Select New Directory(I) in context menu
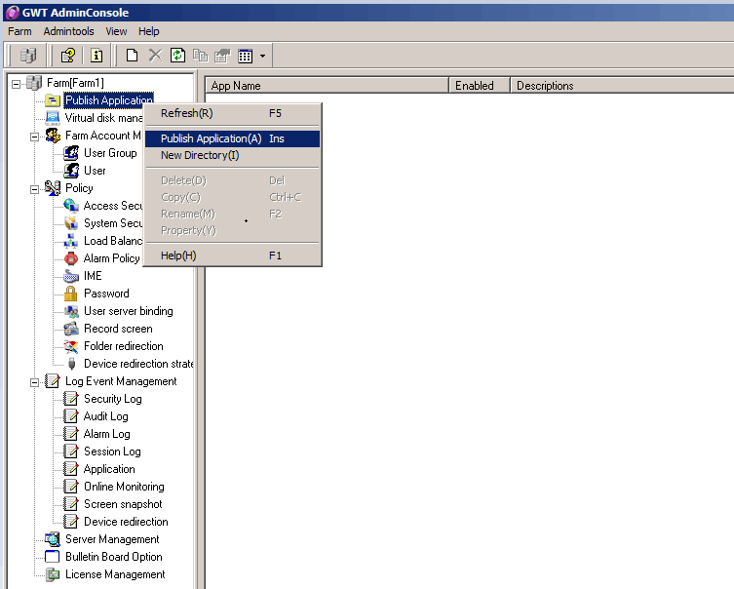Image resolution: width=734 pixels, height=589 pixels. (200, 155)
